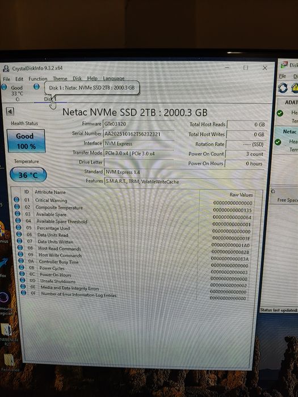Click the previous disk arrow button
Viewport: 298px width, 397px height.
[x=10, y=111]
